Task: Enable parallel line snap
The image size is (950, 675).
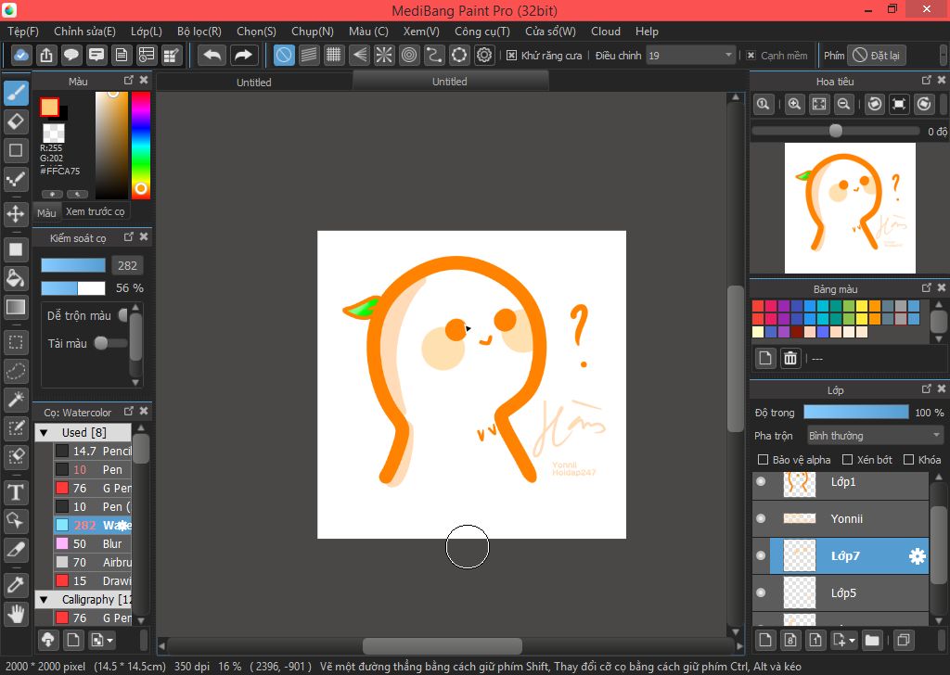Action: [309, 55]
